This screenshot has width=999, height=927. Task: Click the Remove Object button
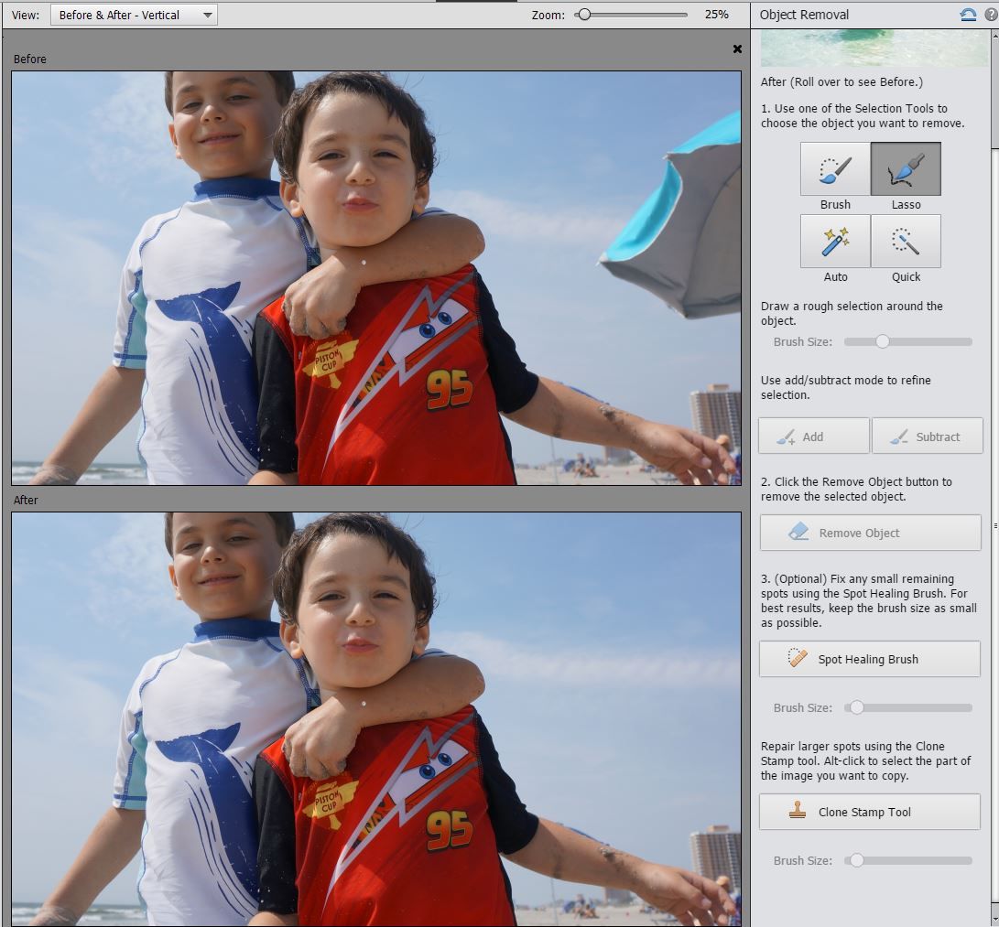tap(869, 533)
